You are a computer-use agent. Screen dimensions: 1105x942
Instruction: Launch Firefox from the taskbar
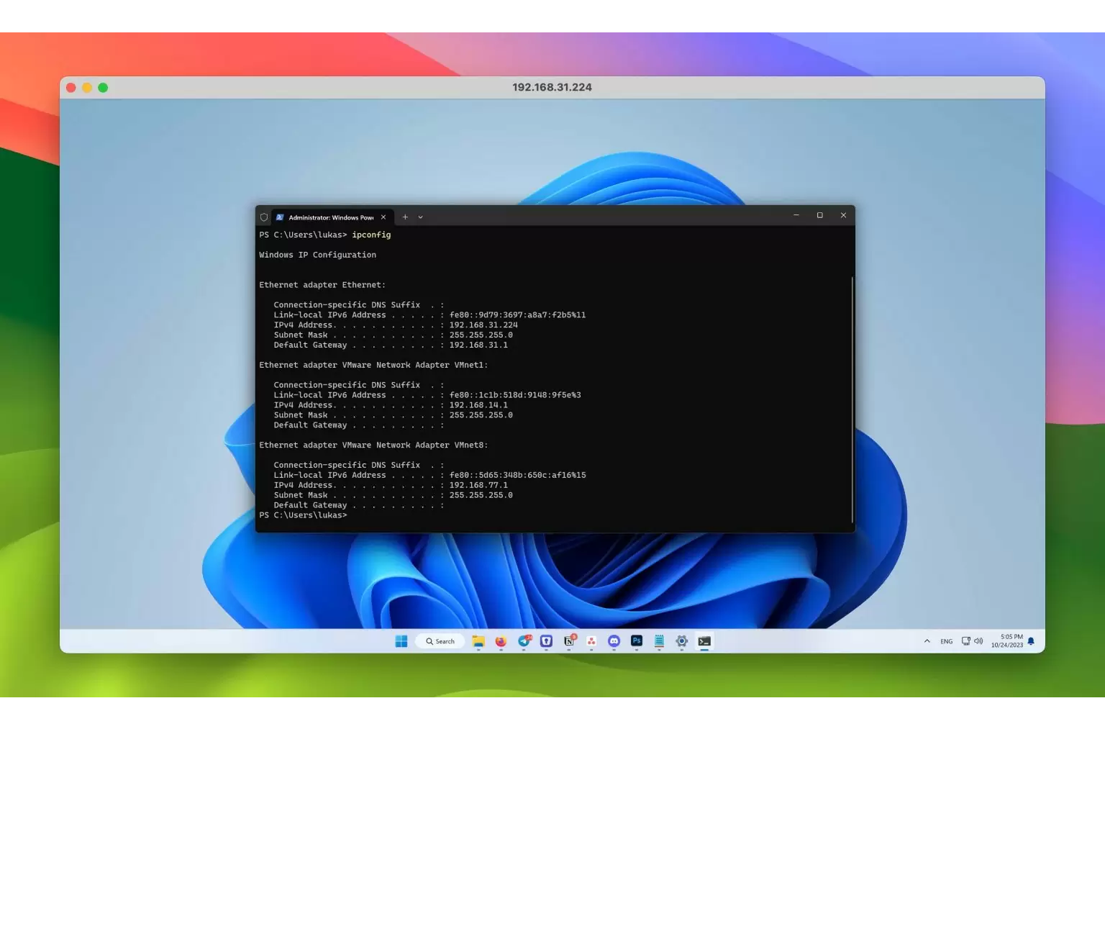click(x=501, y=641)
